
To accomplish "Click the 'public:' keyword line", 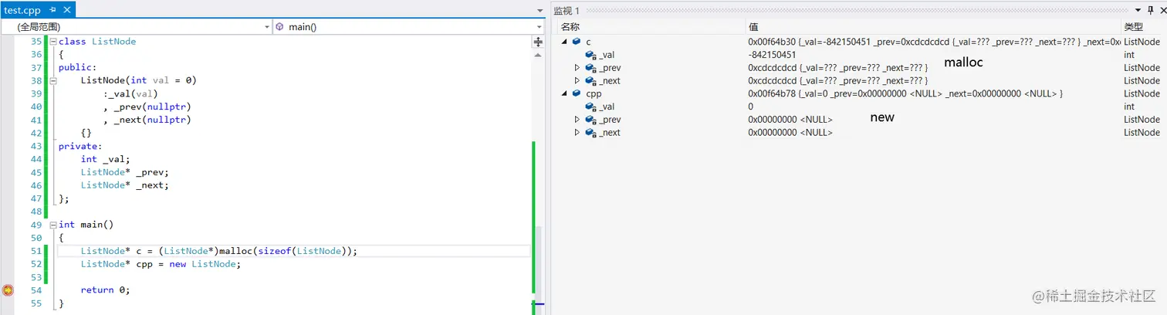I will click(x=78, y=67).
